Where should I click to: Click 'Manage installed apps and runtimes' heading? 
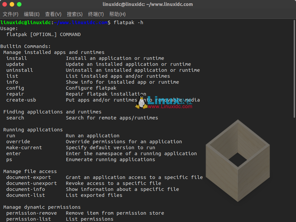pyautogui.click(x=54, y=52)
